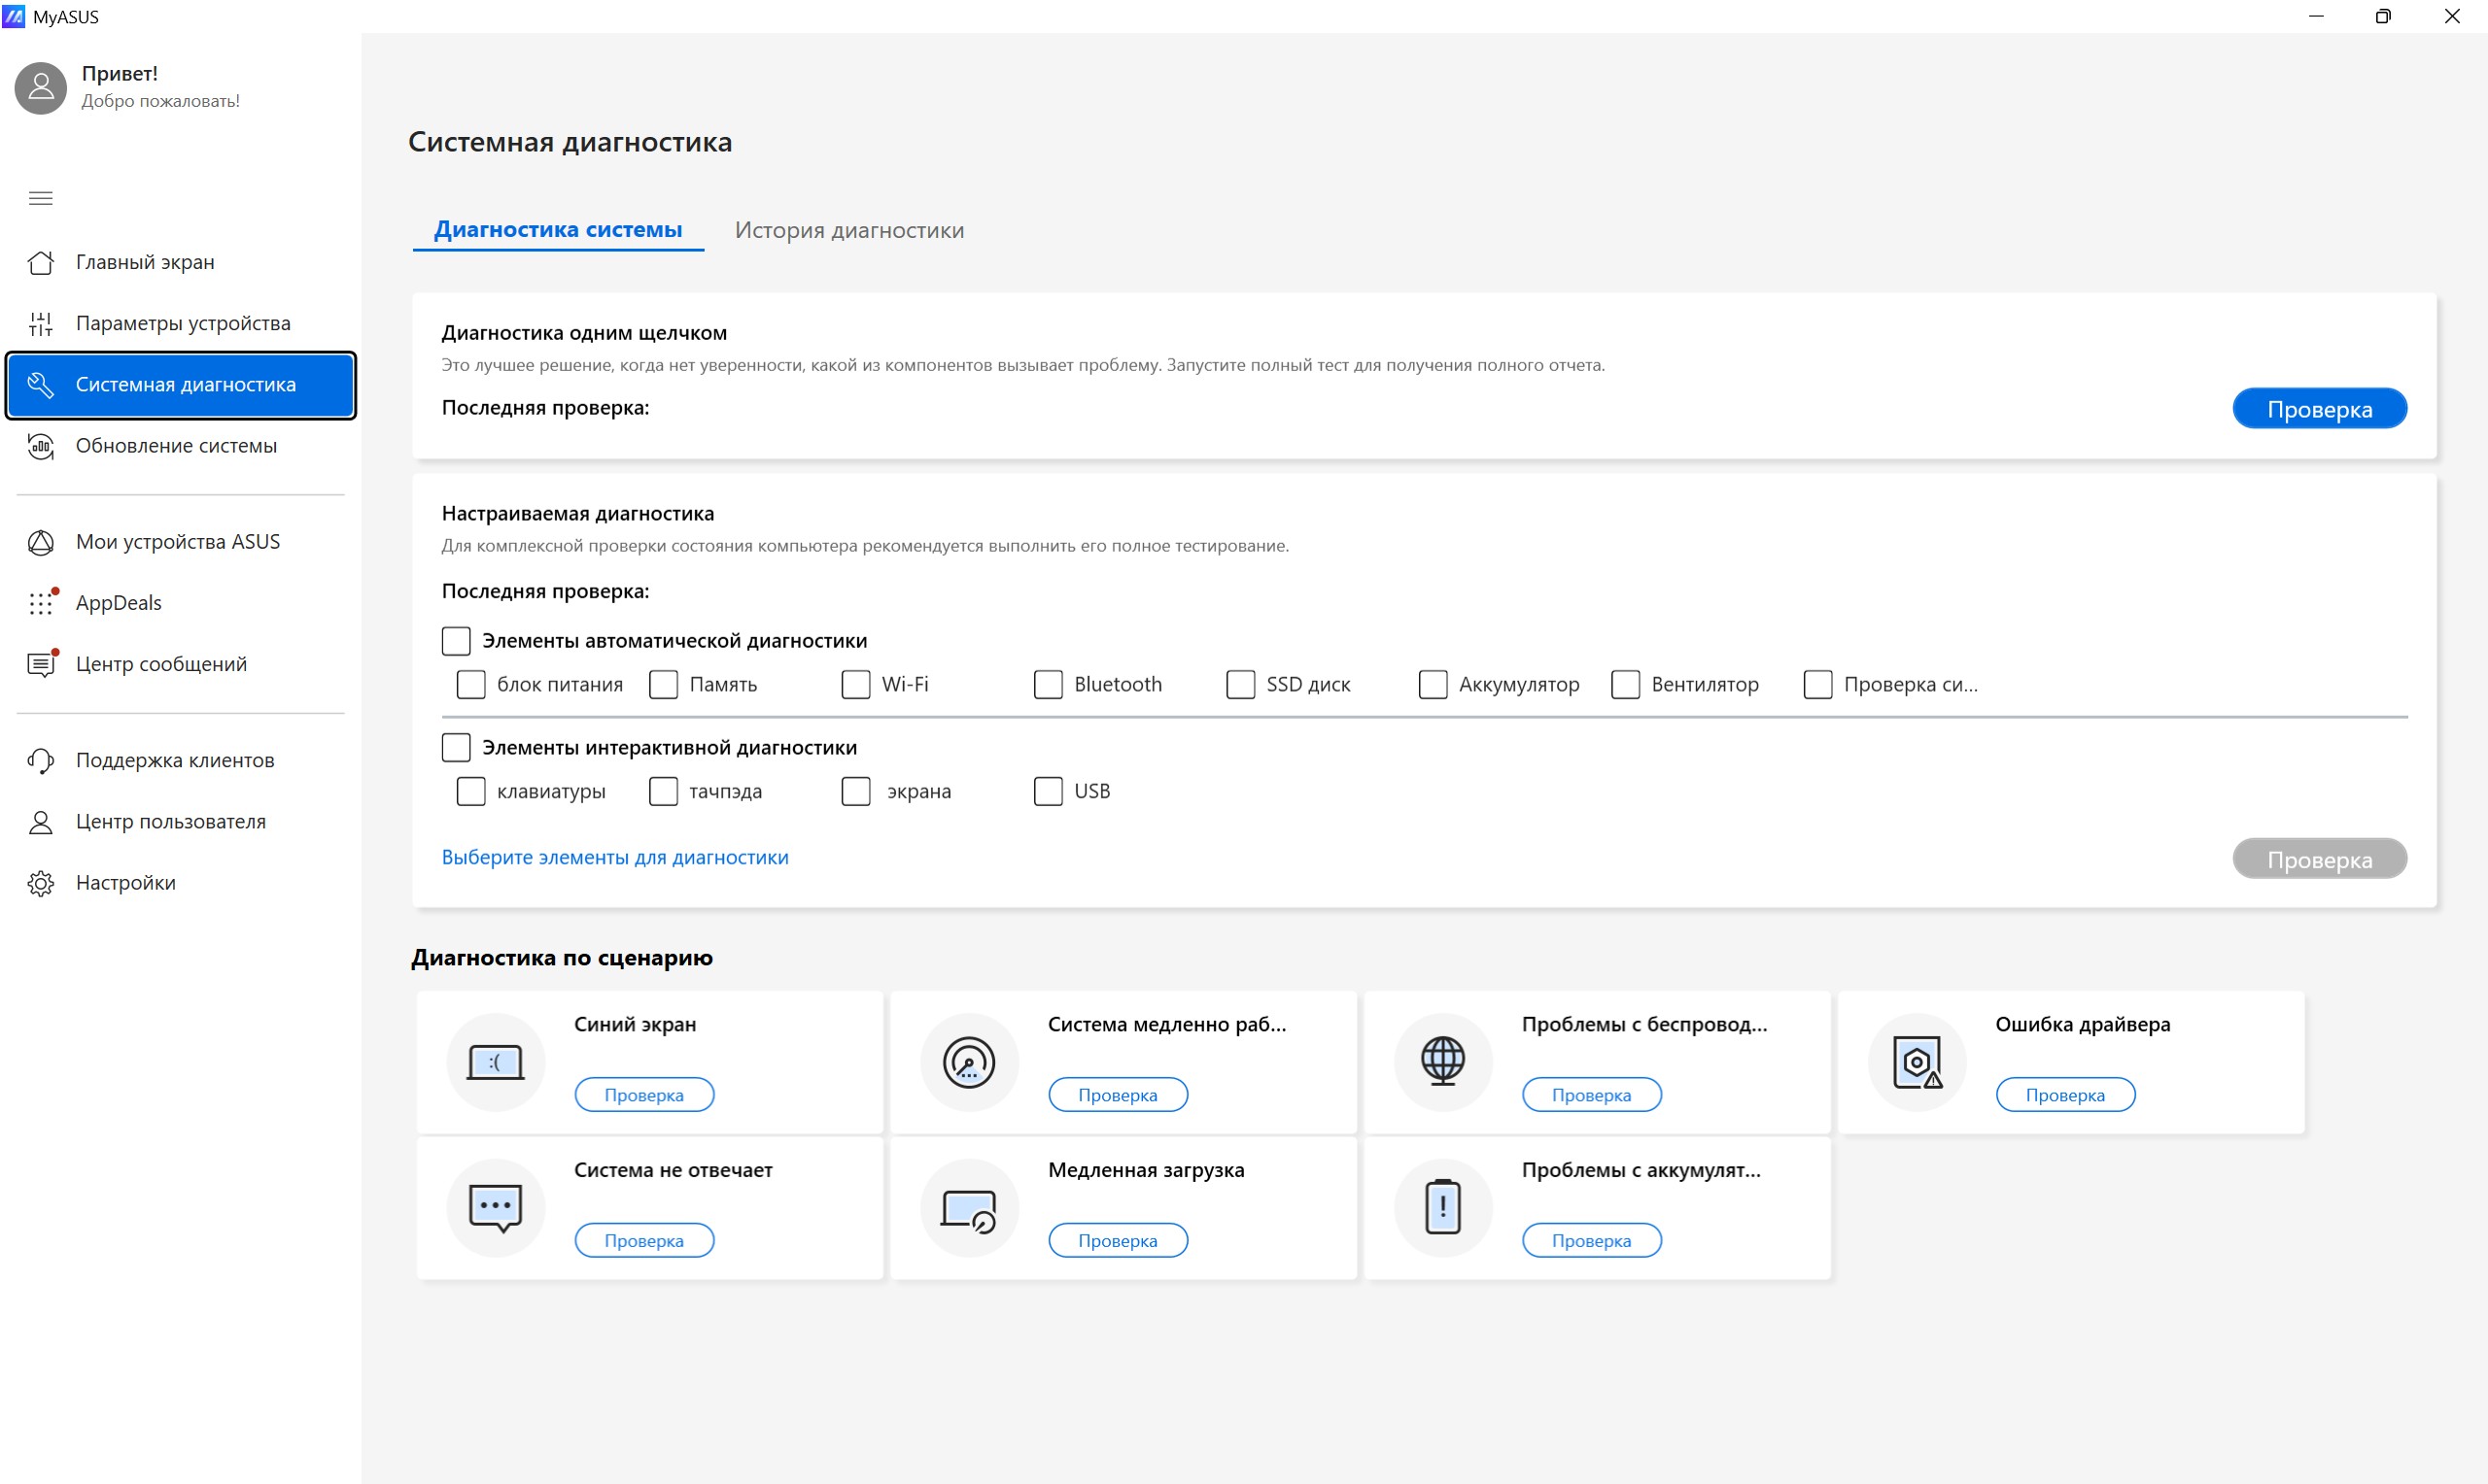Open Параметры устройства sliders icon

click(41, 323)
